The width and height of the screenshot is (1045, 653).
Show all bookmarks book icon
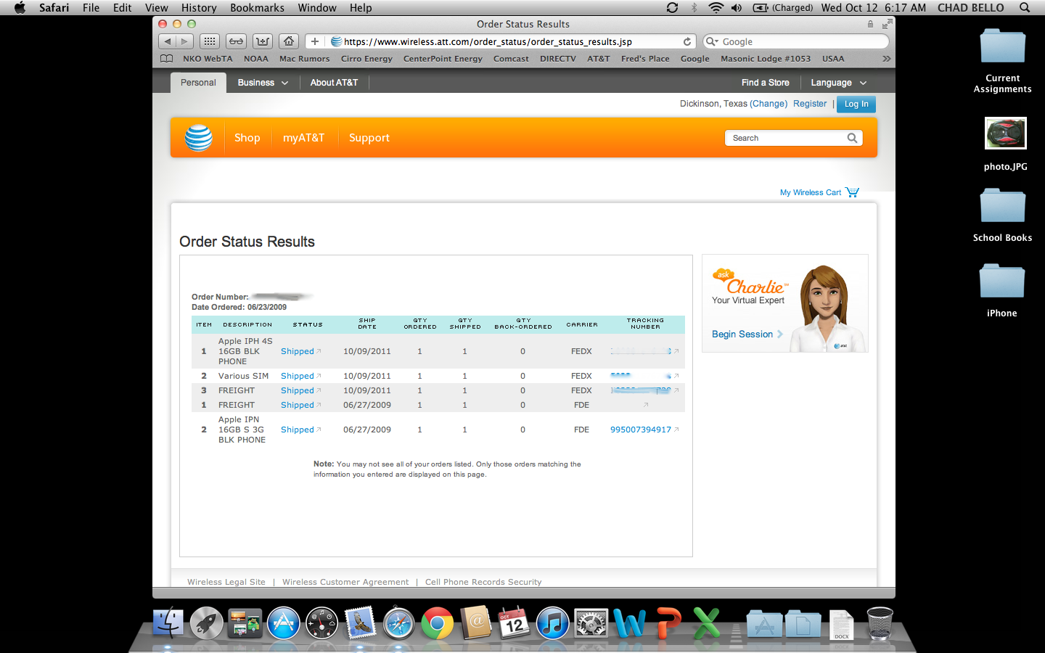point(166,59)
